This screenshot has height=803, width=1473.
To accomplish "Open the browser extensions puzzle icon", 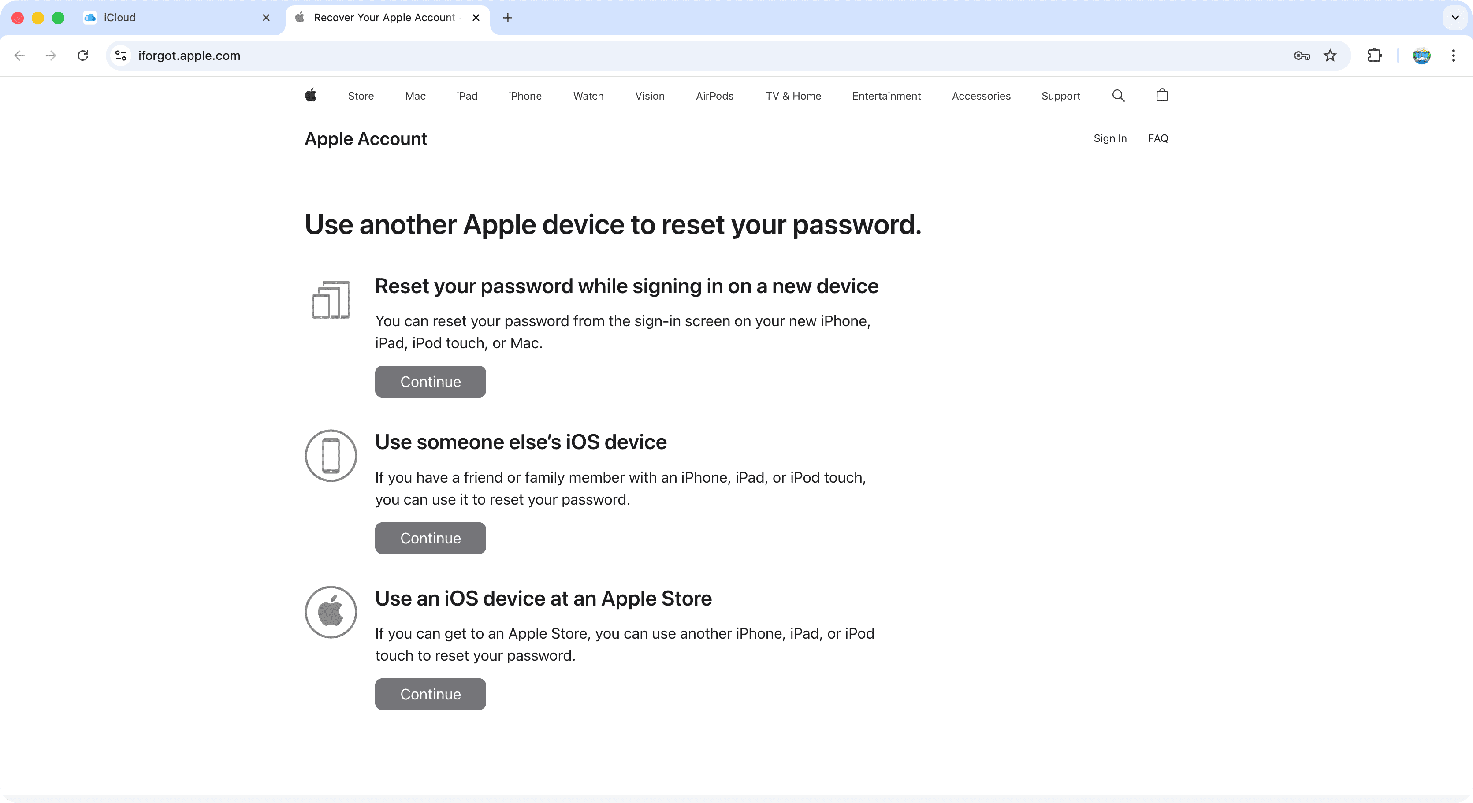I will (1374, 56).
